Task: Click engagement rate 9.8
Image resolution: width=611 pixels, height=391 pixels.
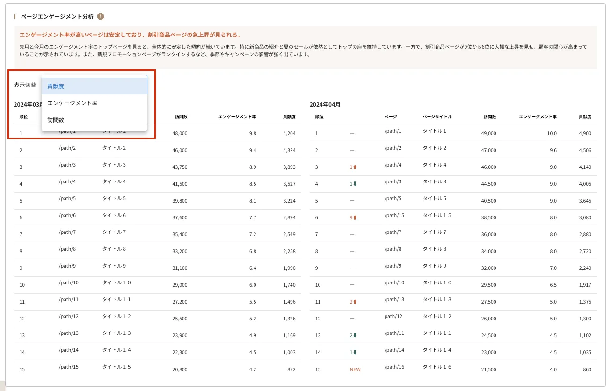Action: [x=253, y=133]
